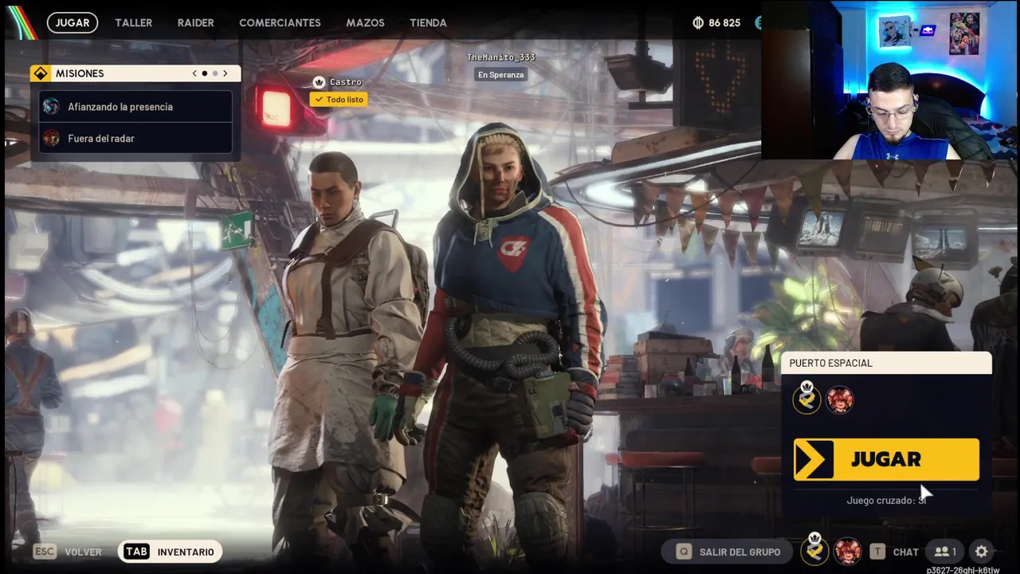The width and height of the screenshot is (1020, 574).
Task: Go to previous missions page arrow
Action: coord(194,73)
